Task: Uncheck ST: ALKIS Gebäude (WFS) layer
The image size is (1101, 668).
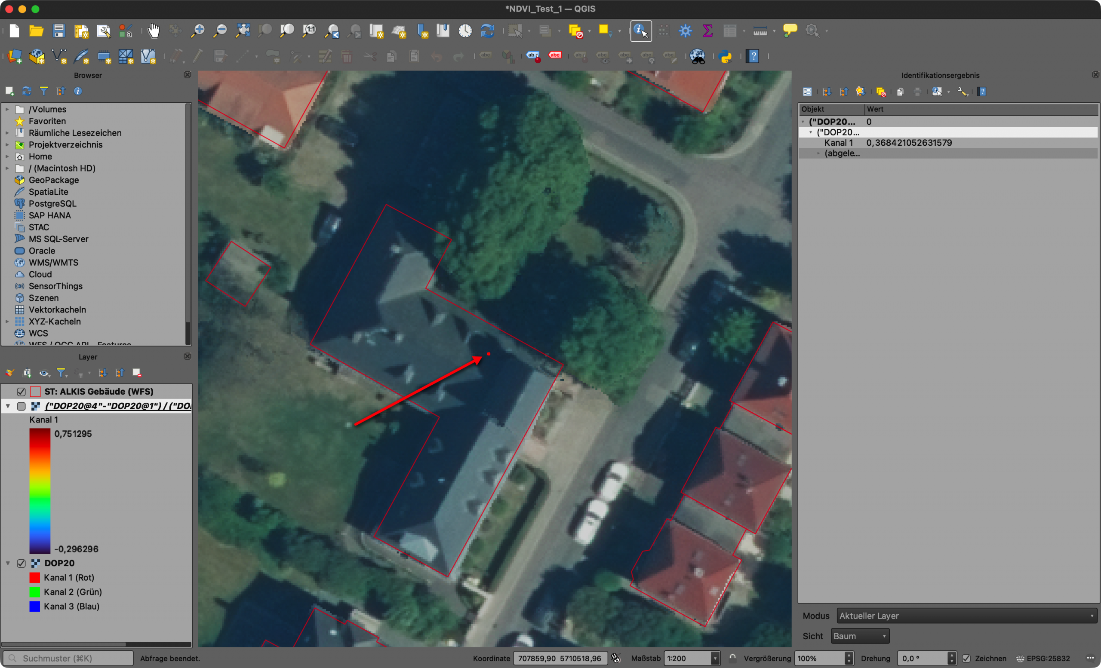Action: pos(21,392)
